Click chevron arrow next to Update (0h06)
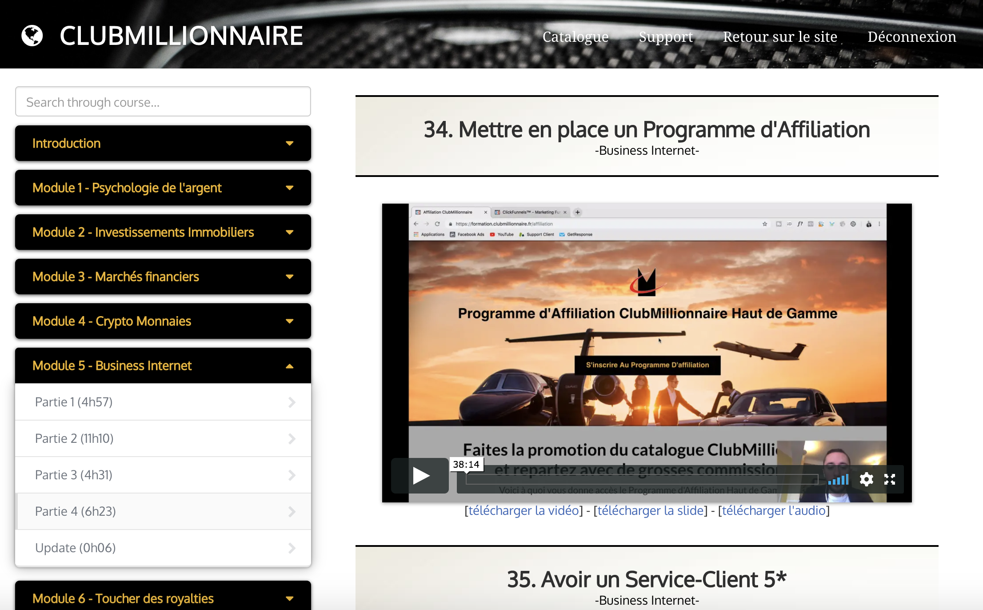This screenshot has width=983, height=610. point(292,548)
